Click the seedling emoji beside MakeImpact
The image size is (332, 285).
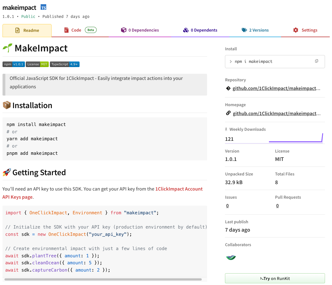point(7,48)
